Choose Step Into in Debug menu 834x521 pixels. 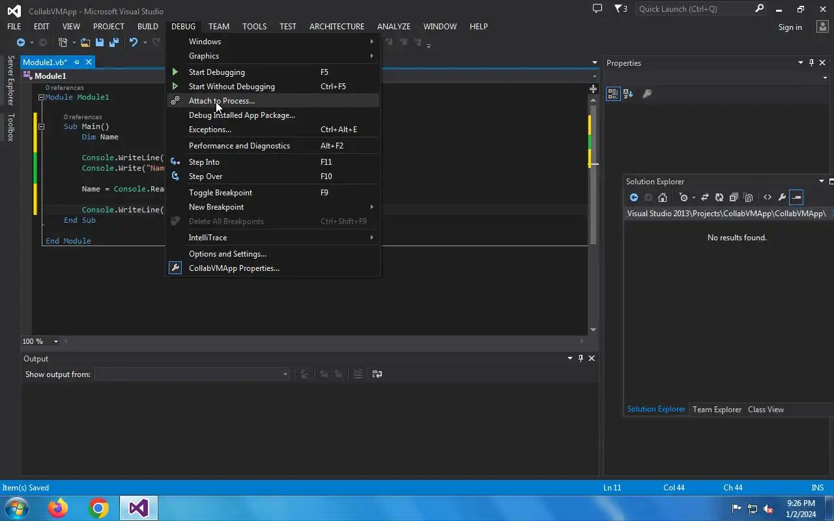coord(272,162)
